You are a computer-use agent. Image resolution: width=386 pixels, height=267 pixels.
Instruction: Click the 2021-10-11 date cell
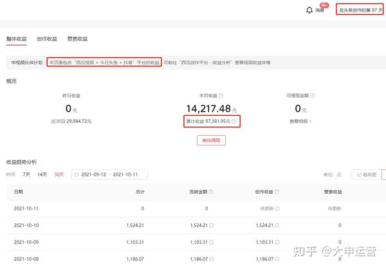click(x=26, y=208)
